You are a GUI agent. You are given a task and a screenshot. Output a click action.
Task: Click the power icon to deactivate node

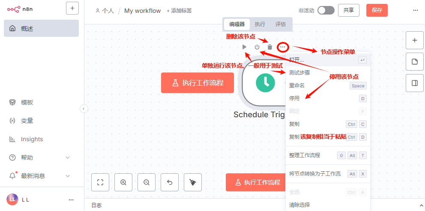(x=257, y=47)
